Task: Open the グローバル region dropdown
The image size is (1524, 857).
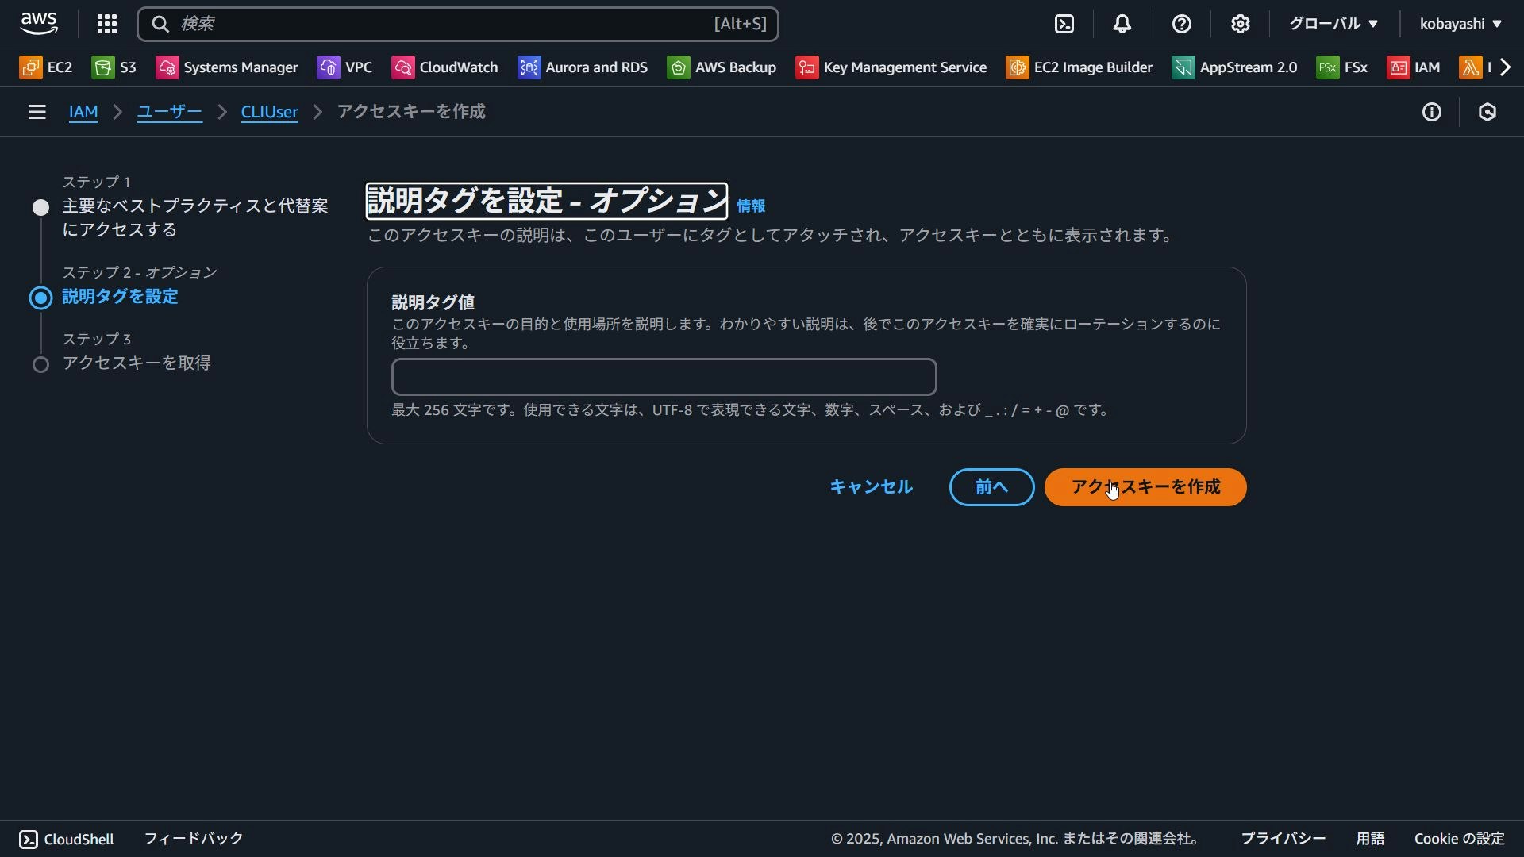Action: point(1332,24)
